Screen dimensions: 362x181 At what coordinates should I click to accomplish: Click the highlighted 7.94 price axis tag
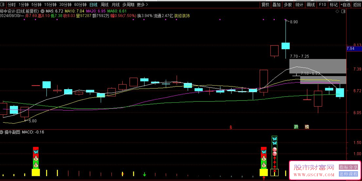coord(354,49)
